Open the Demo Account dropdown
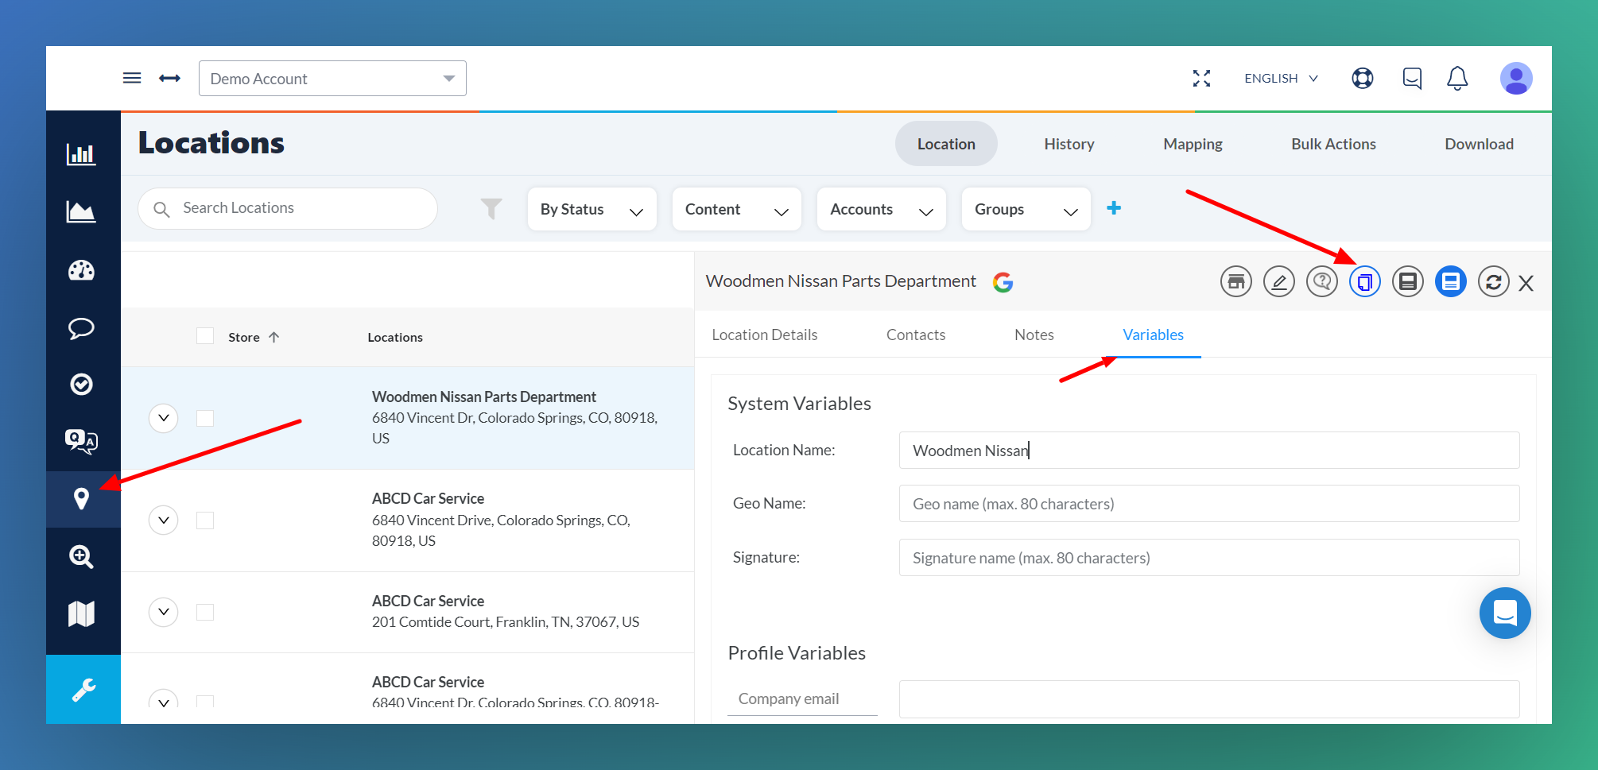The image size is (1598, 770). point(332,78)
